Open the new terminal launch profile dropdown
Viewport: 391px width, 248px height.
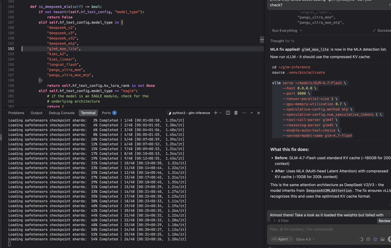point(221,113)
